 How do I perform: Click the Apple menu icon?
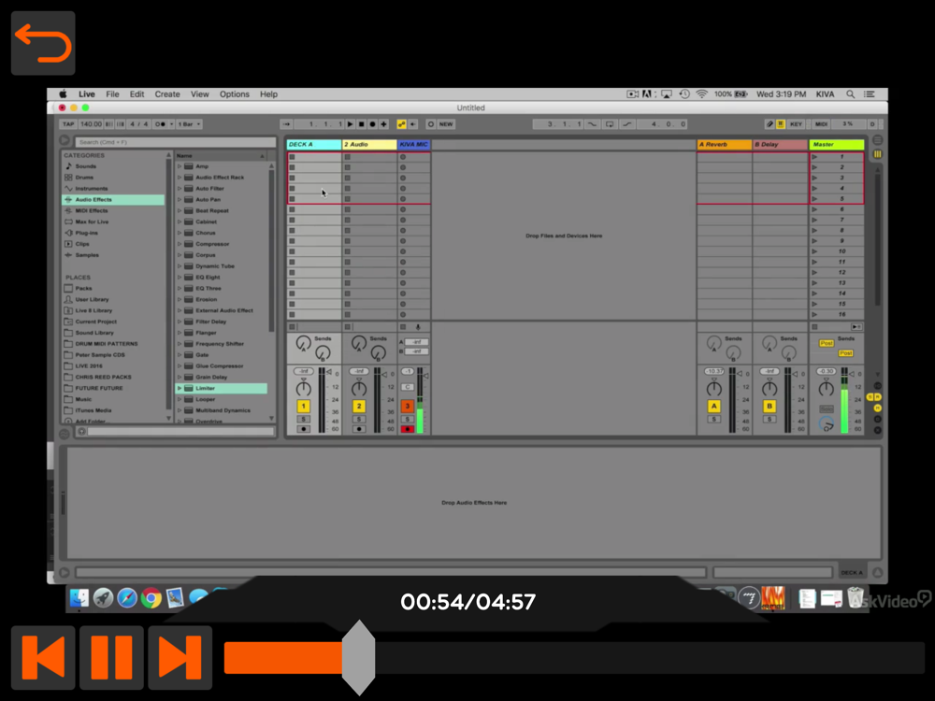point(63,94)
